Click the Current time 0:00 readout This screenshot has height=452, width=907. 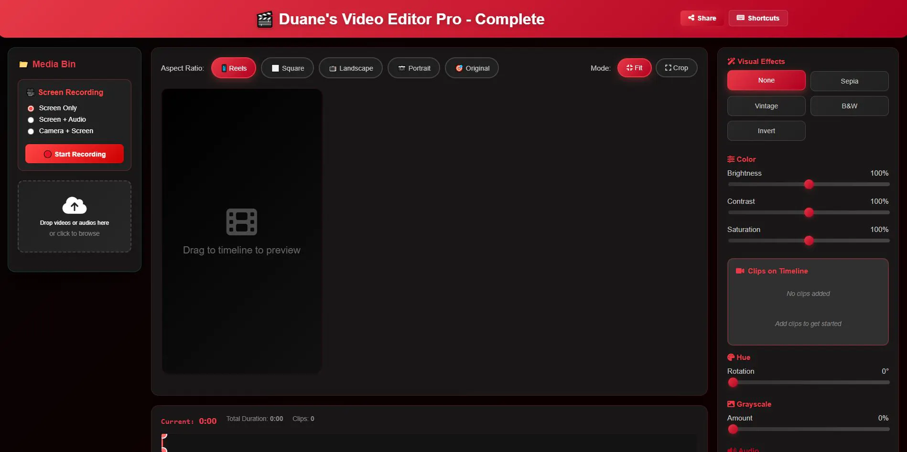coord(189,421)
